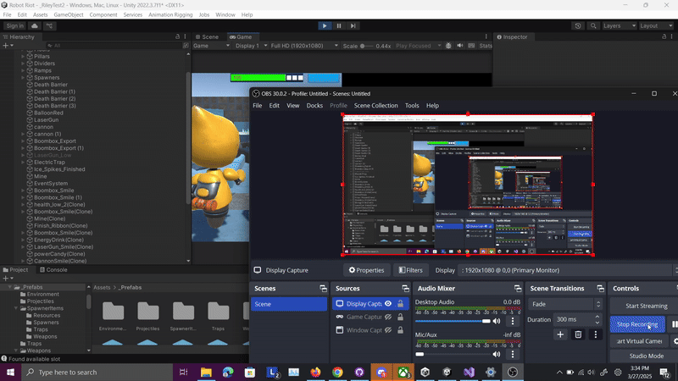Enable OBS Studio Mode

pyautogui.click(x=646, y=356)
